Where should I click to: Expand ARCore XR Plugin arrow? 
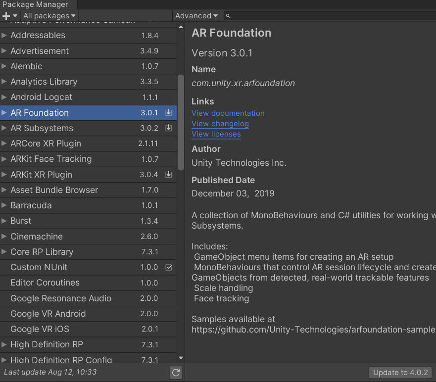[4, 143]
